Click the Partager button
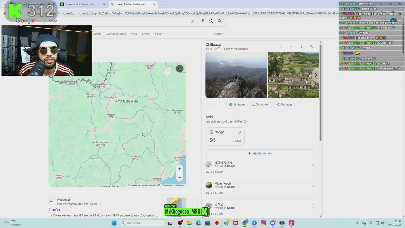The width and height of the screenshot is (405, 228). pyautogui.click(x=284, y=104)
